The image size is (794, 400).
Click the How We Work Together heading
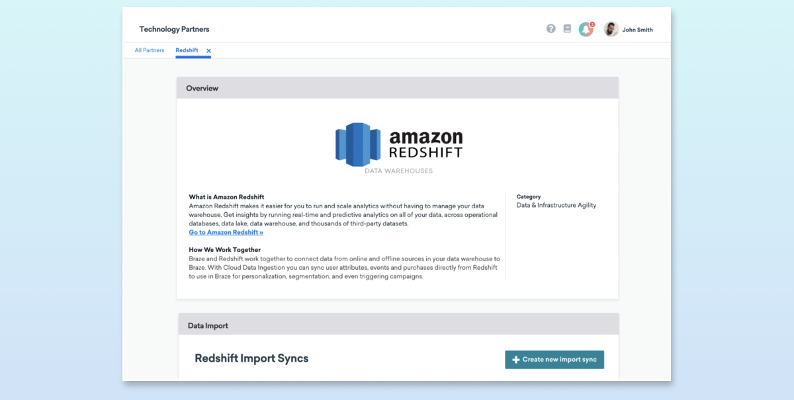[x=224, y=250]
